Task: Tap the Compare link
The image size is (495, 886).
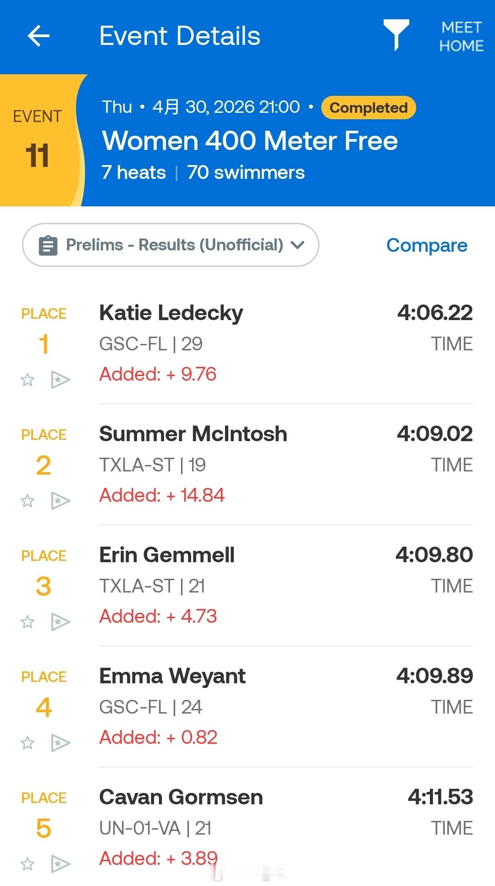Action: click(x=427, y=245)
